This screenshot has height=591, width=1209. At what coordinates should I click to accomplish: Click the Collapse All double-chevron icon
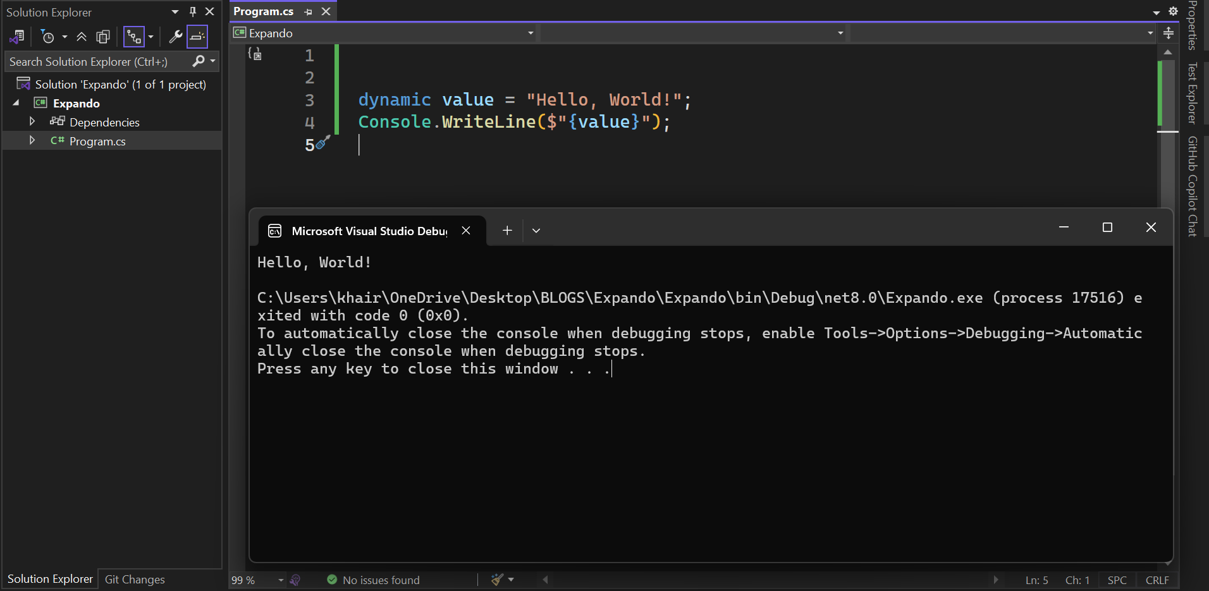[x=82, y=37]
